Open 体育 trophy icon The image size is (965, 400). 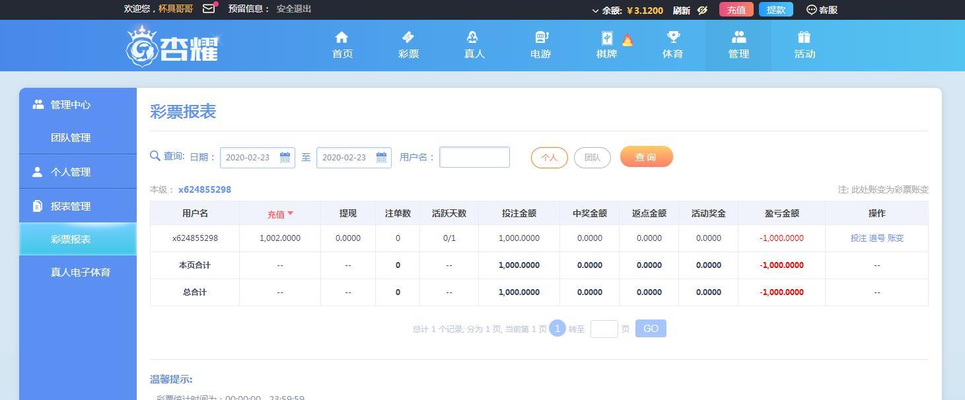click(x=673, y=37)
